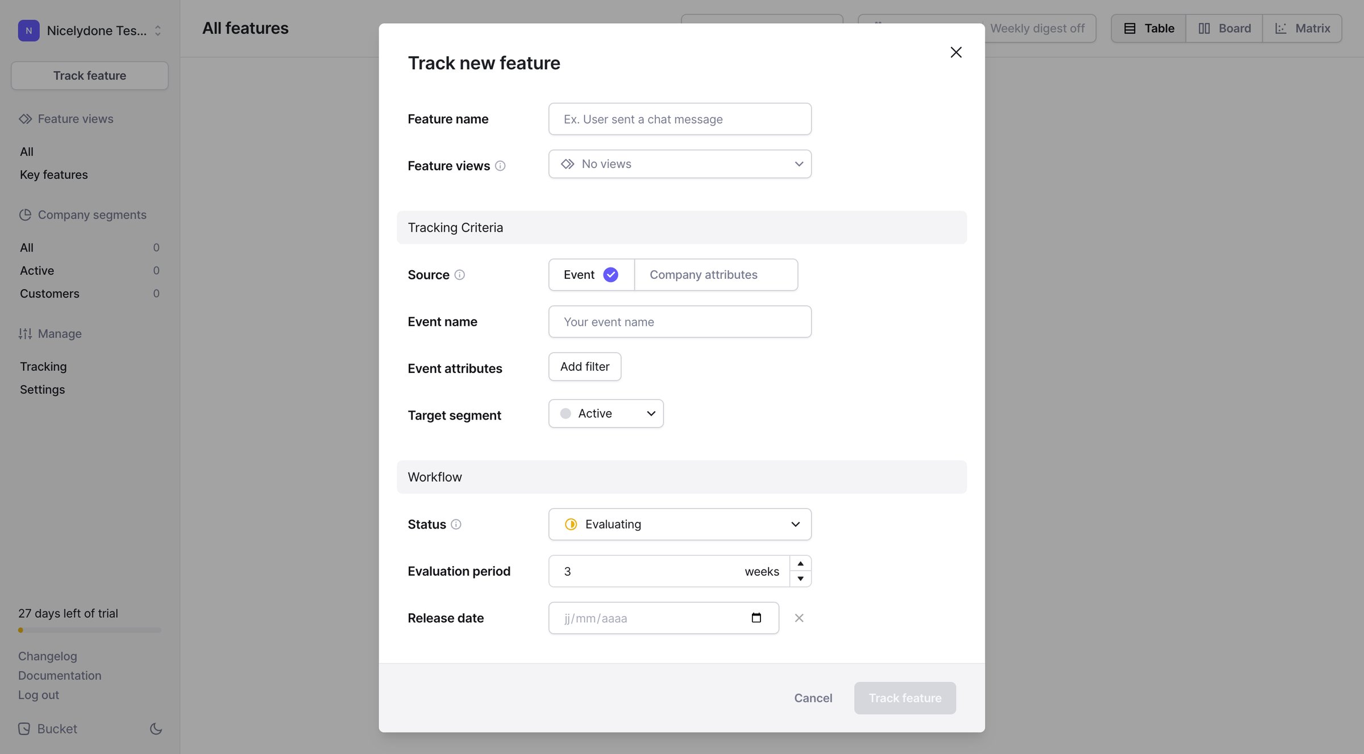Click the Feature views info icon
1364x754 pixels.
tap(500, 166)
